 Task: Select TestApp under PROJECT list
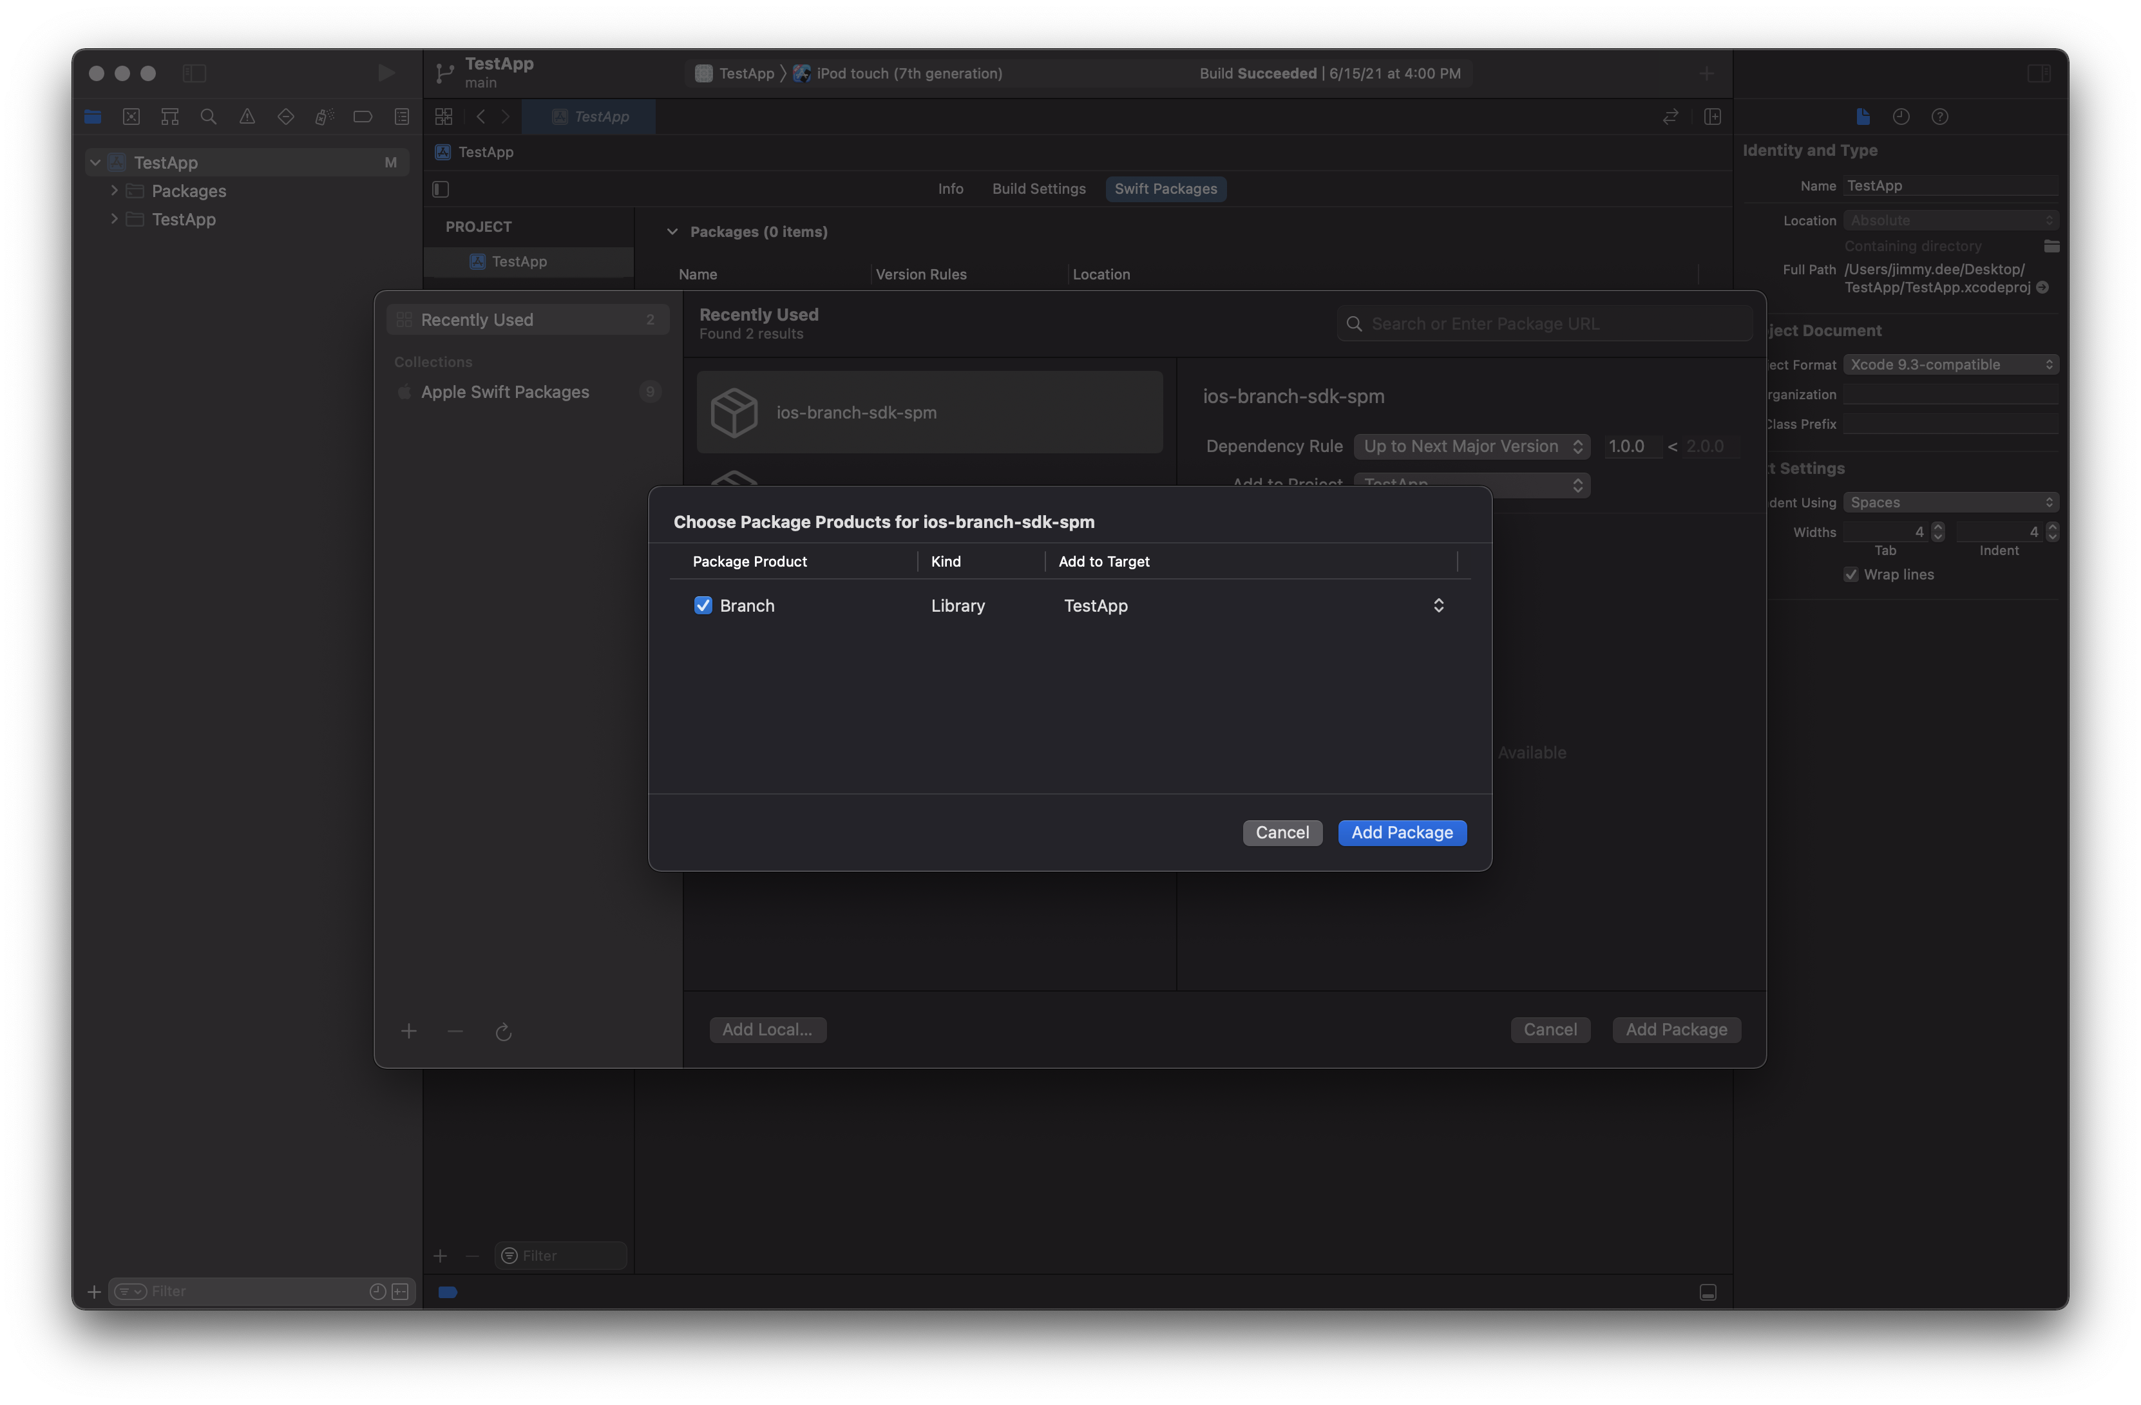[x=529, y=261]
